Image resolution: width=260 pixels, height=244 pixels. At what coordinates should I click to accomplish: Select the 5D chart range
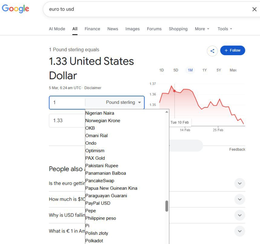(x=176, y=70)
